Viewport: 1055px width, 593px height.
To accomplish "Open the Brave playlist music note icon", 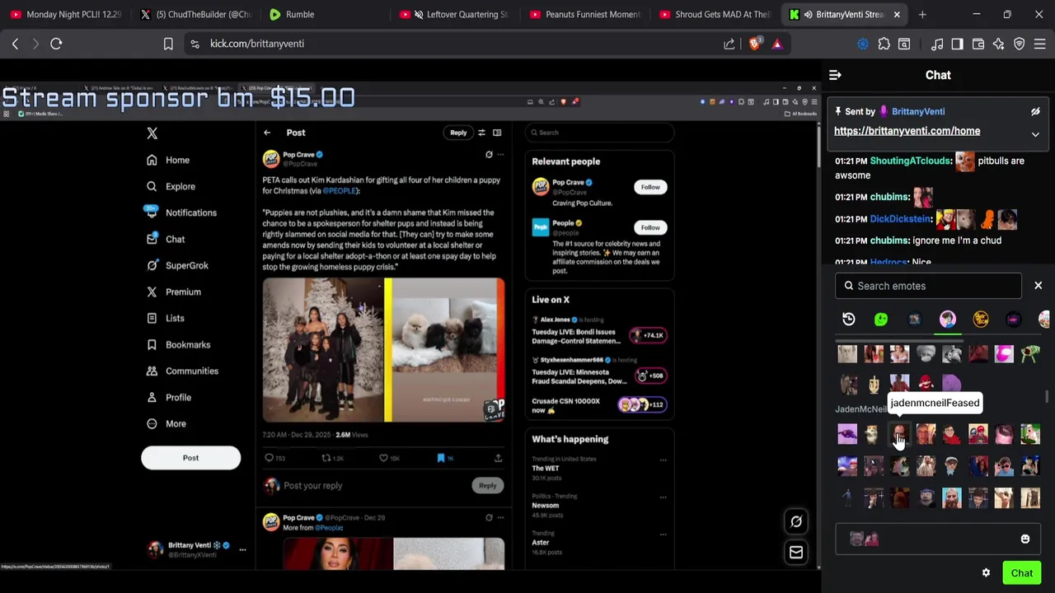I will pos(937,44).
